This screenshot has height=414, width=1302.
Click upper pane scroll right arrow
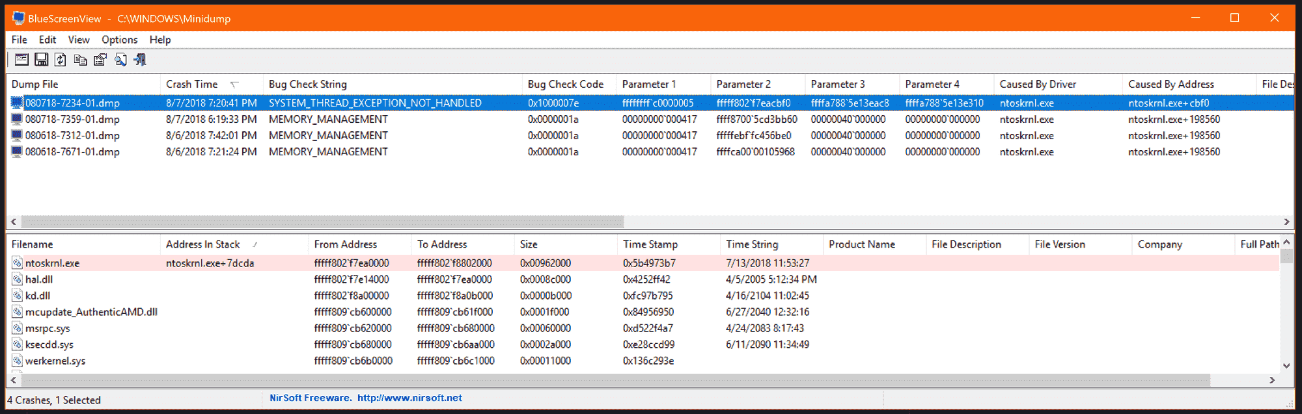tap(1287, 222)
